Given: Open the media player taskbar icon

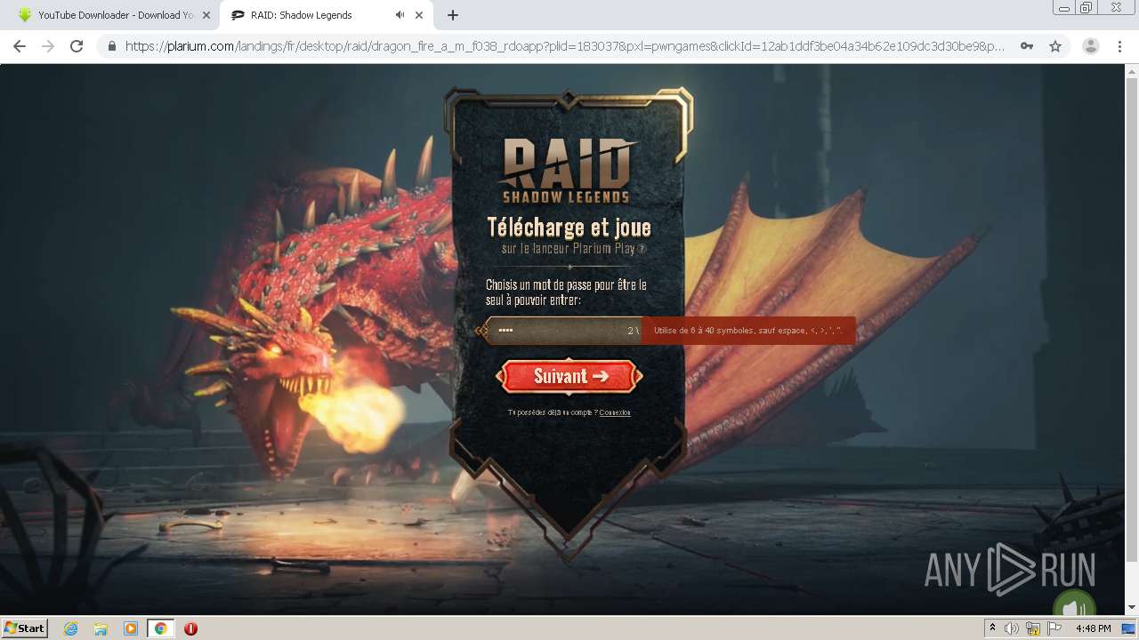Looking at the screenshot, I should point(131,628).
